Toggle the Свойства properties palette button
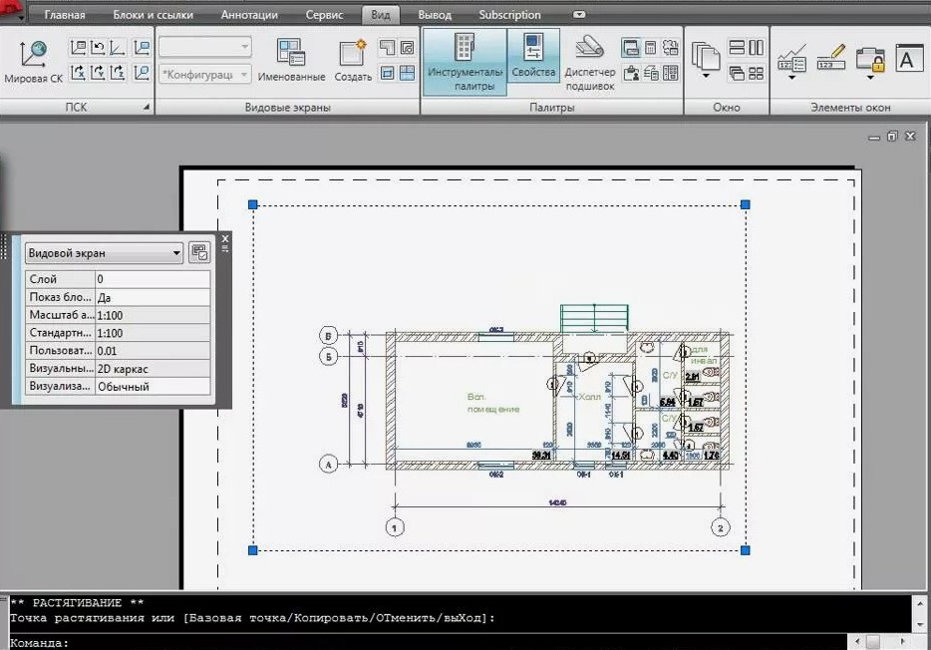931x650 pixels. click(x=533, y=55)
